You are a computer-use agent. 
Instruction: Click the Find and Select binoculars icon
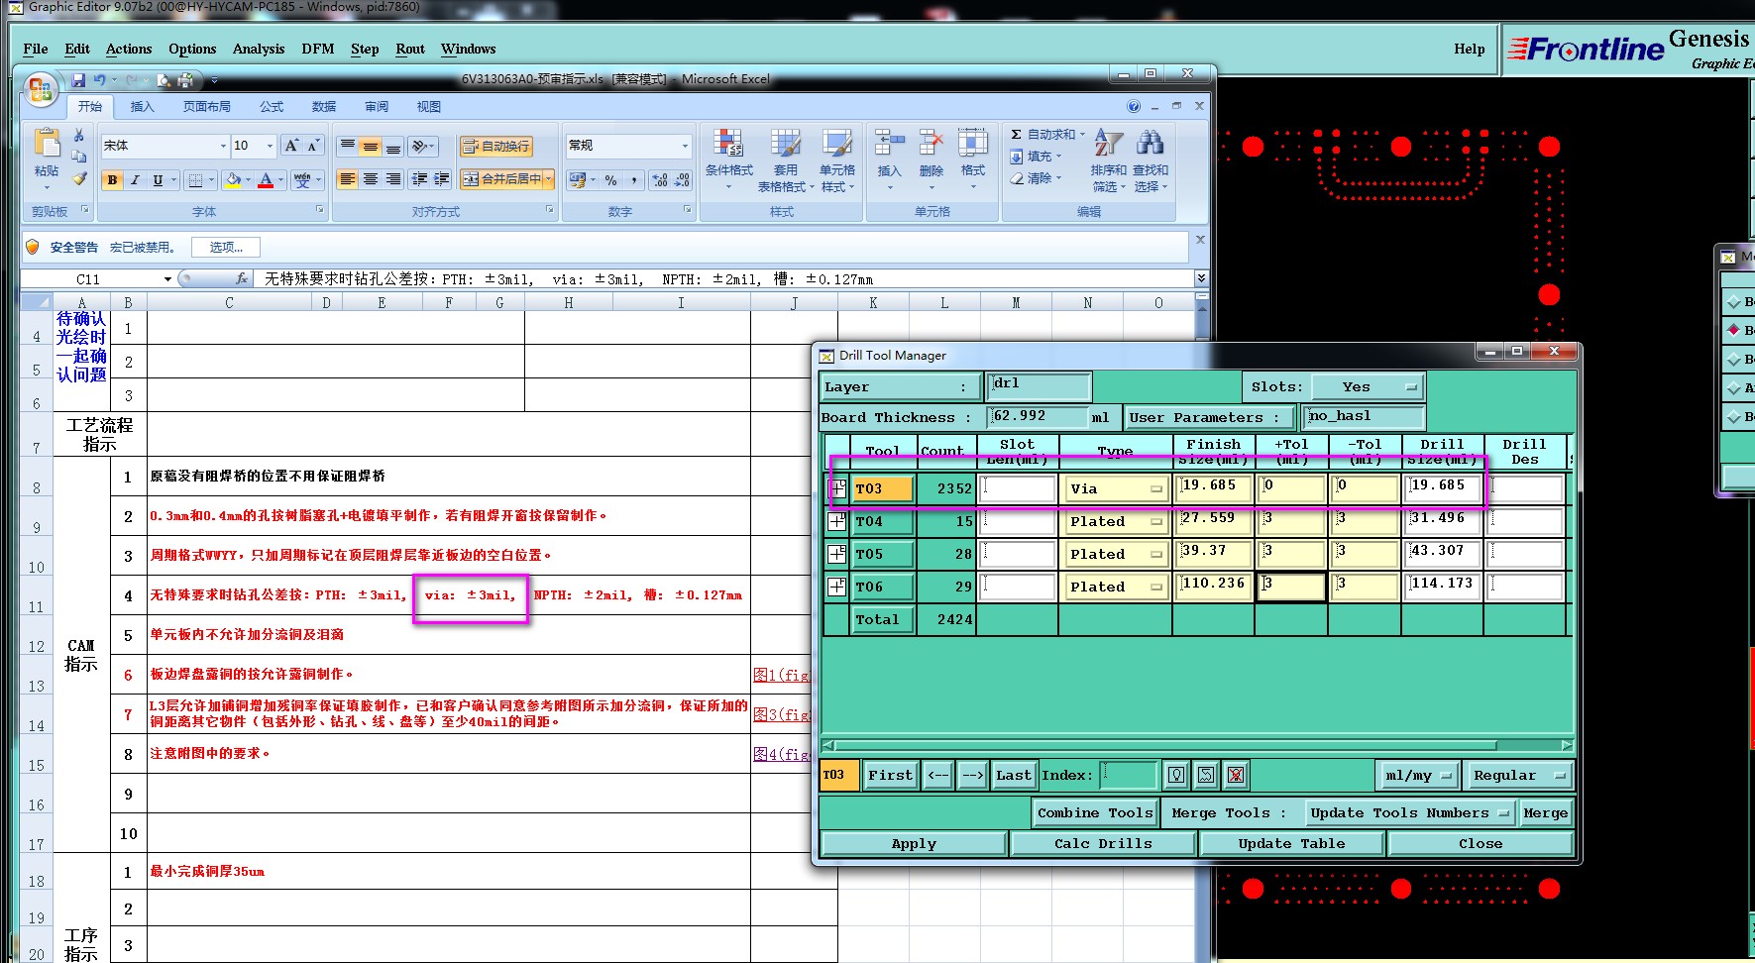pos(1150,144)
